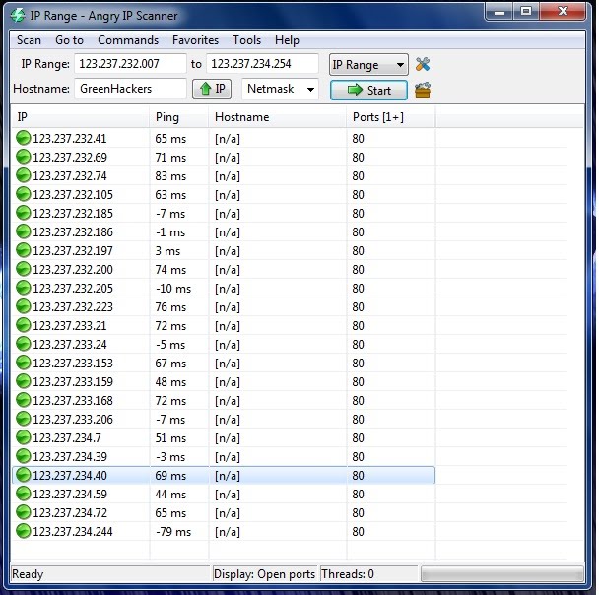Click the end IP field 123.237.234.254

coord(262,63)
